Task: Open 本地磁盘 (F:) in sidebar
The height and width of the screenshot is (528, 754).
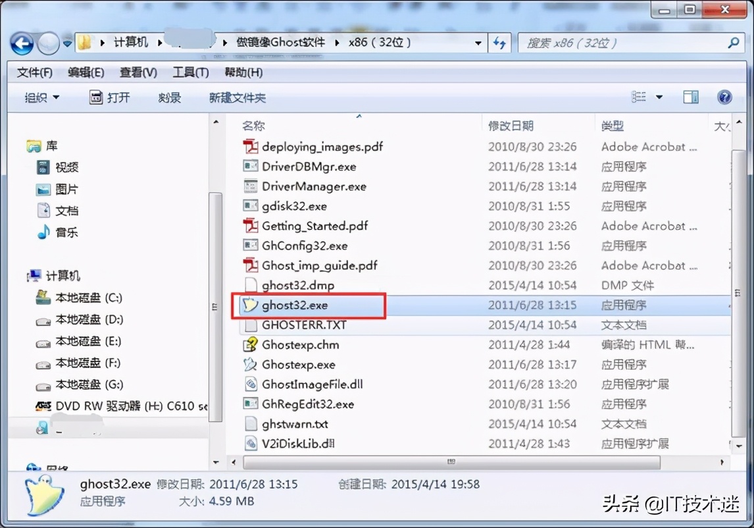Action: pos(78,363)
